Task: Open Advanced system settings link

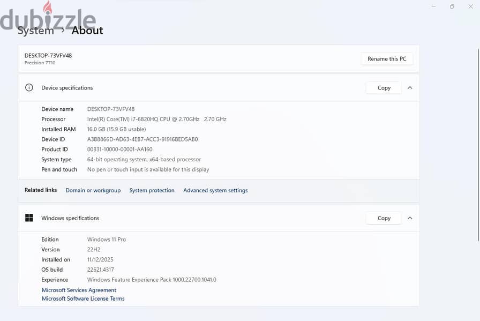Action: [x=215, y=190]
